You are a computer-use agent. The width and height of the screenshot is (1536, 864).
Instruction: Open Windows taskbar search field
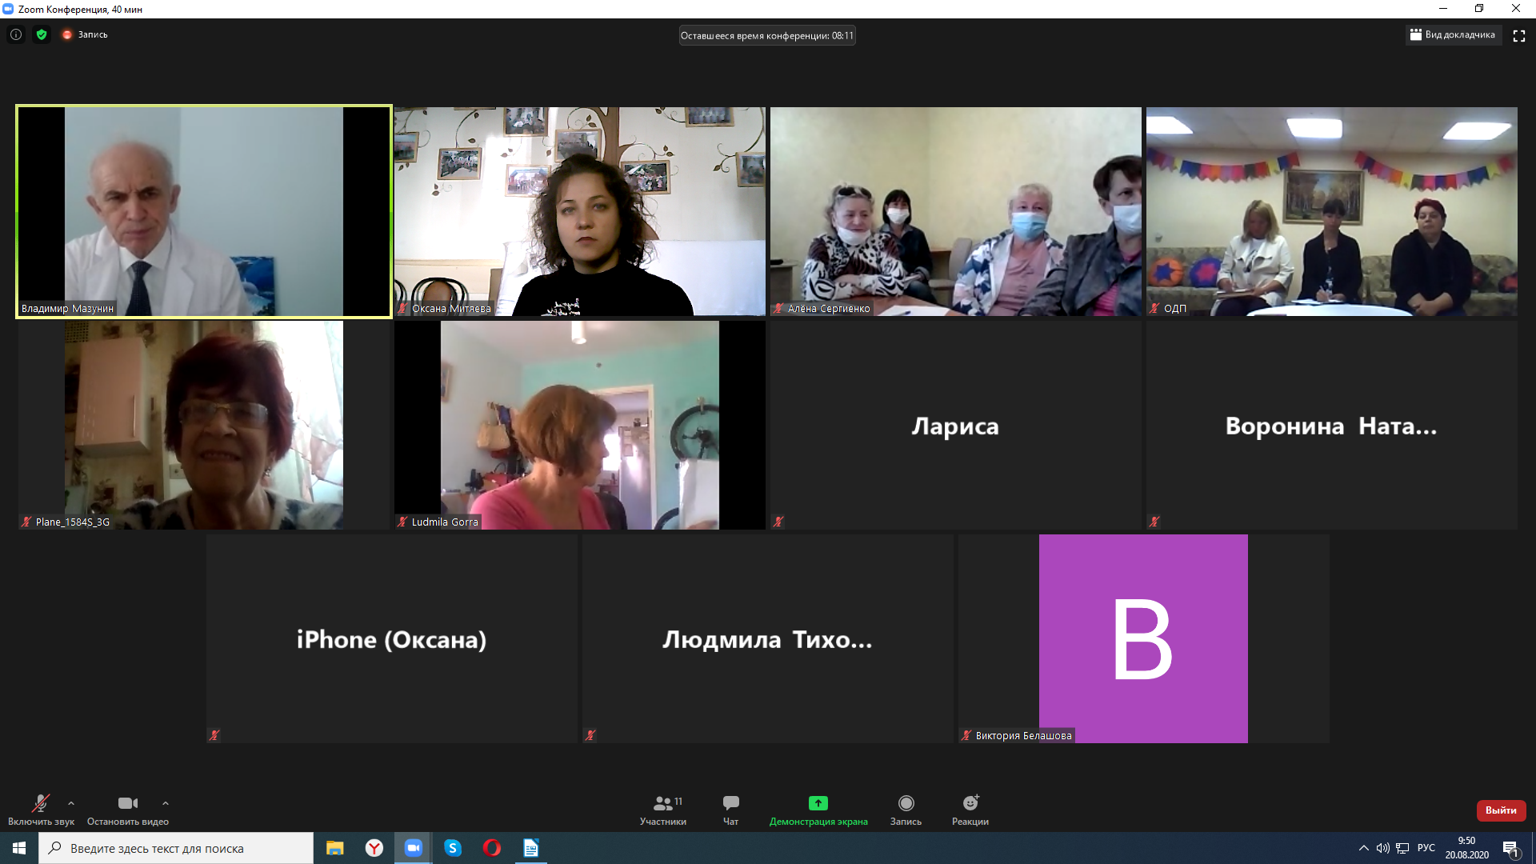176,848
